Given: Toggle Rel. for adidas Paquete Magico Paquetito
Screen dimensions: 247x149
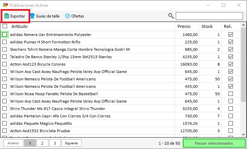Looking at the screenshot, I should [x=231, y=123].
